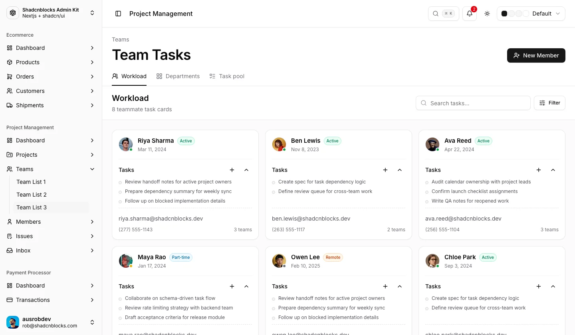The height and width of the screenshot is (335, 575).
Task: Click Riya Sharma's avatar
Action: click(126, 144)
